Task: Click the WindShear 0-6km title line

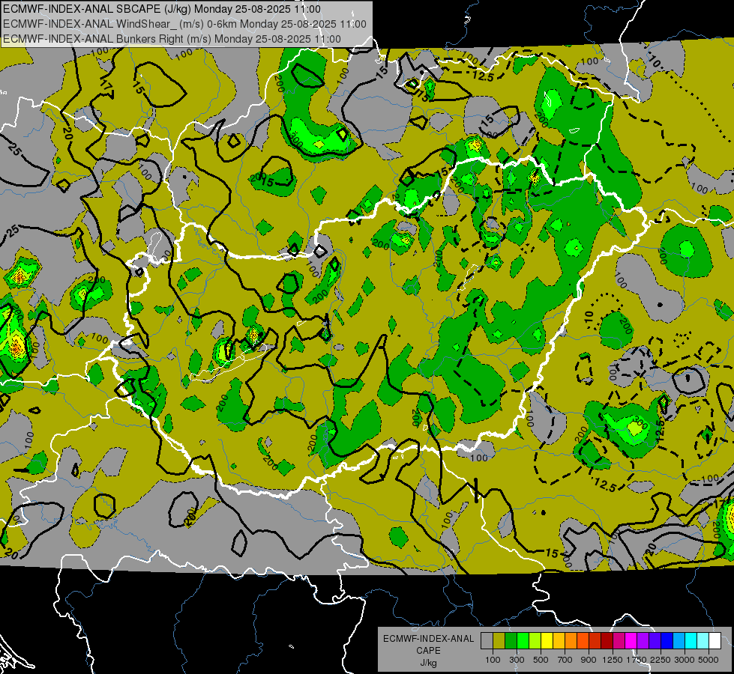Action: [184, 24]
